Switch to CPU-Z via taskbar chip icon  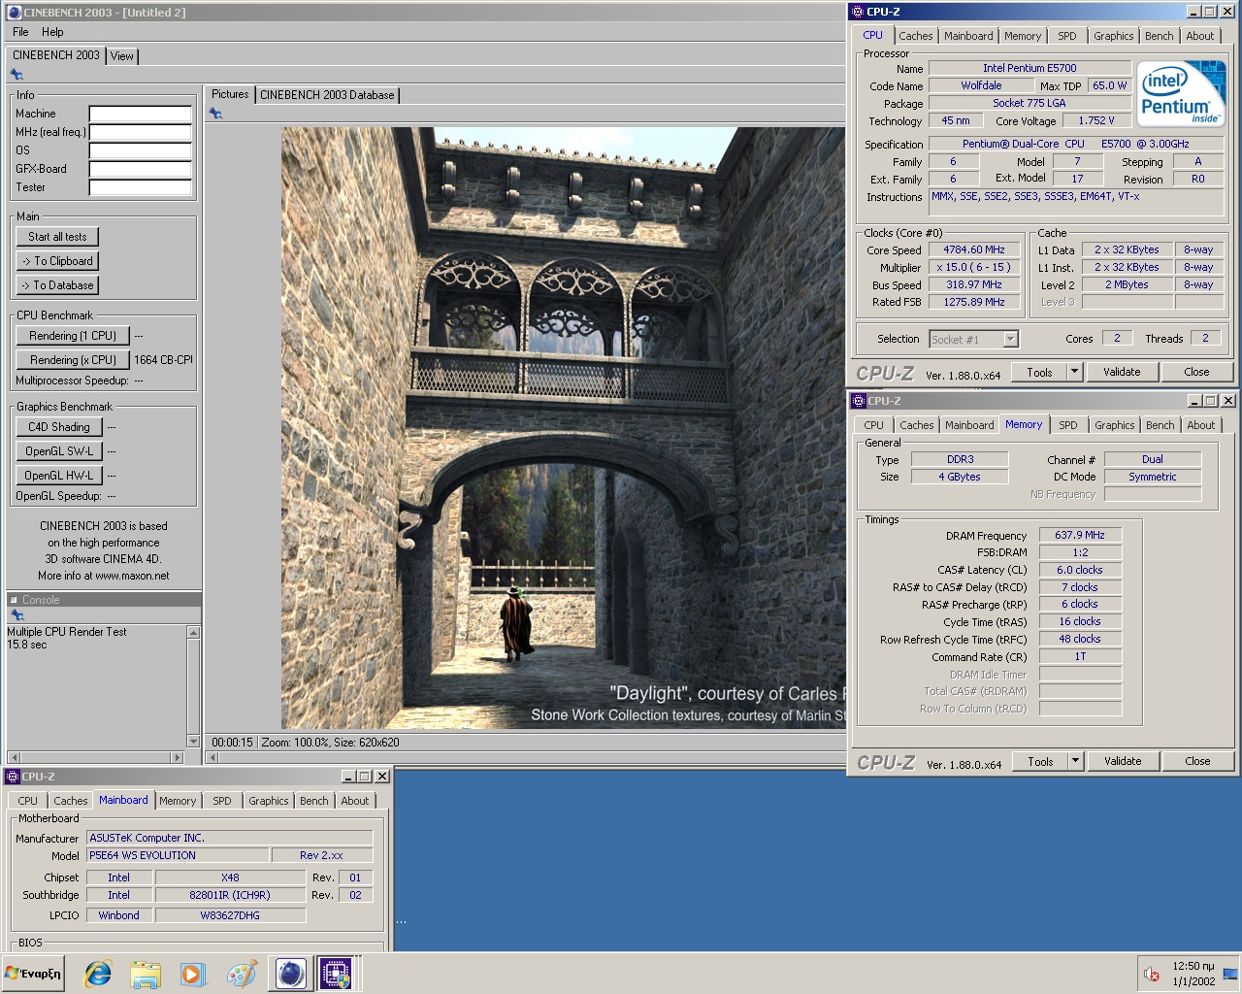click(x=336, y=973)
